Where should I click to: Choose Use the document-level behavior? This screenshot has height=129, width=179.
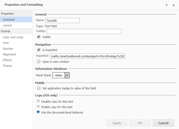[38, 112]
